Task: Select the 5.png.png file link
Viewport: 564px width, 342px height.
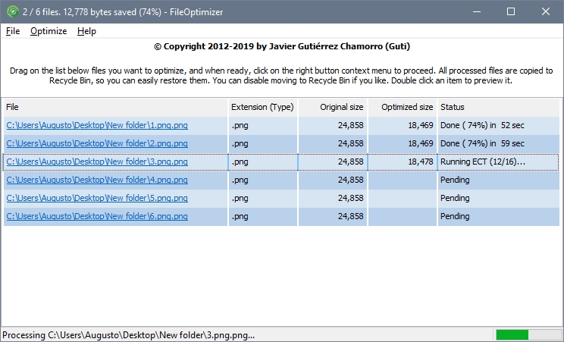Action: (x=97, y=198)
